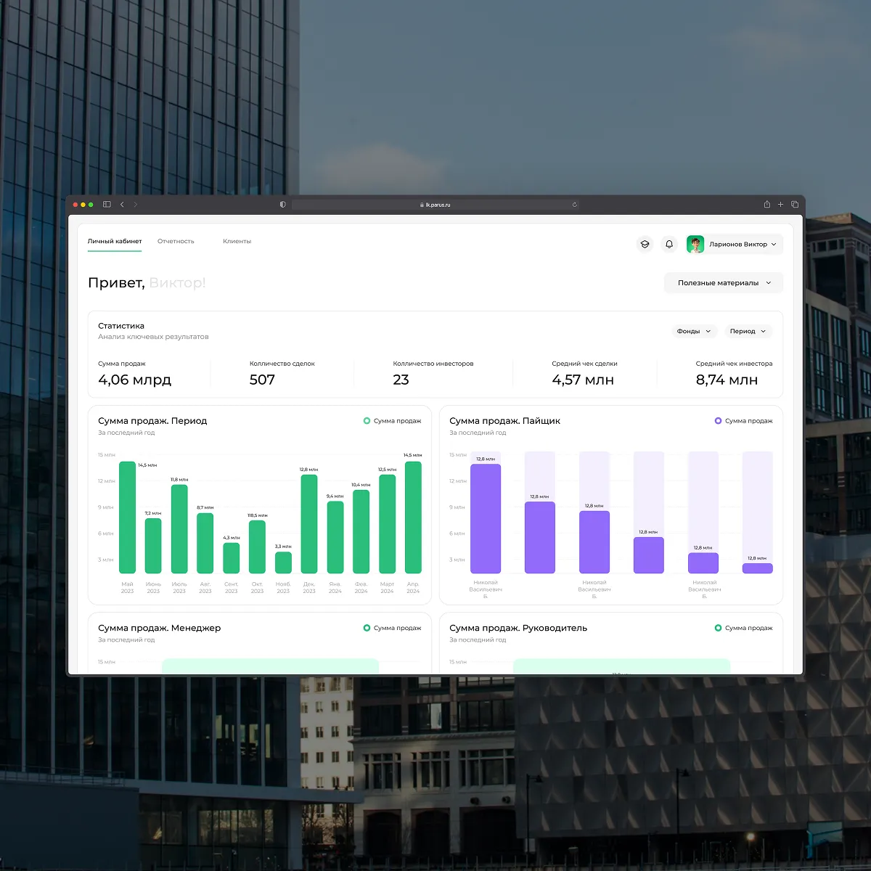Toggle Сумма продаж legend in Менеджер chart
Viewport: 871px width, 871px height.
[392, 628]
